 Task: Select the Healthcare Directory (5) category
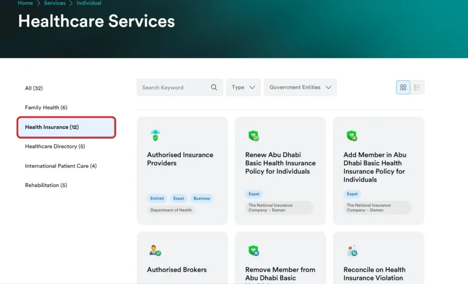click(x=55, y=146)
